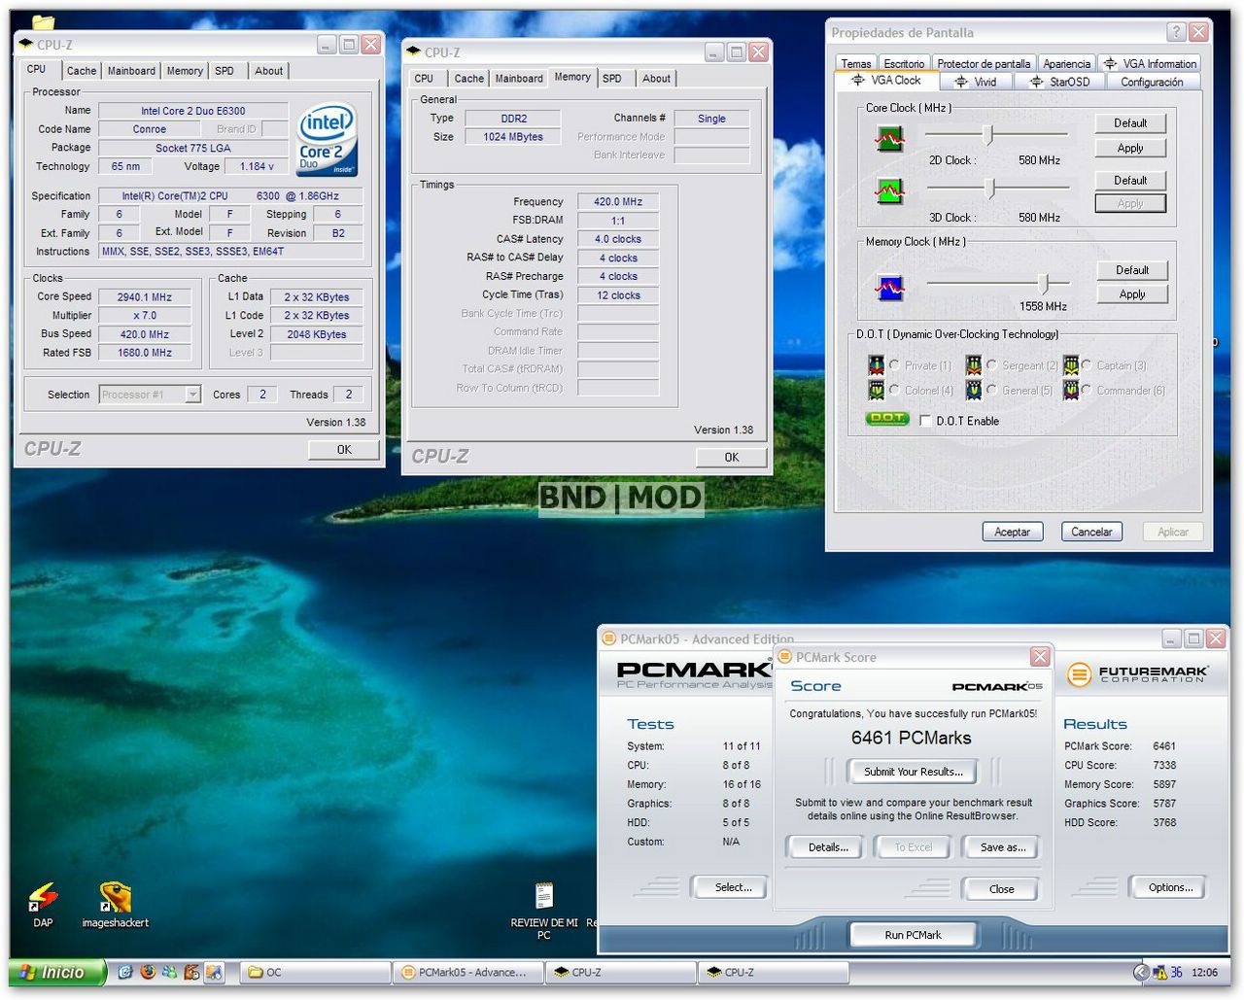
Task: Click the third quick launch icon
Action: (x=170, y=972)
